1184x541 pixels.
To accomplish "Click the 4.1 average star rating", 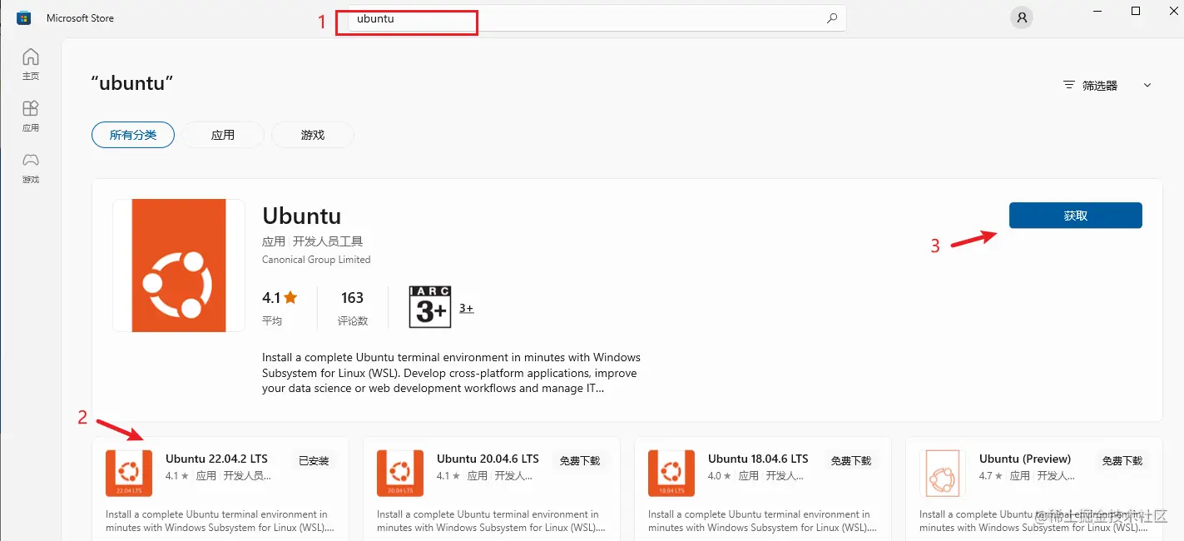I will click(280, 297).
